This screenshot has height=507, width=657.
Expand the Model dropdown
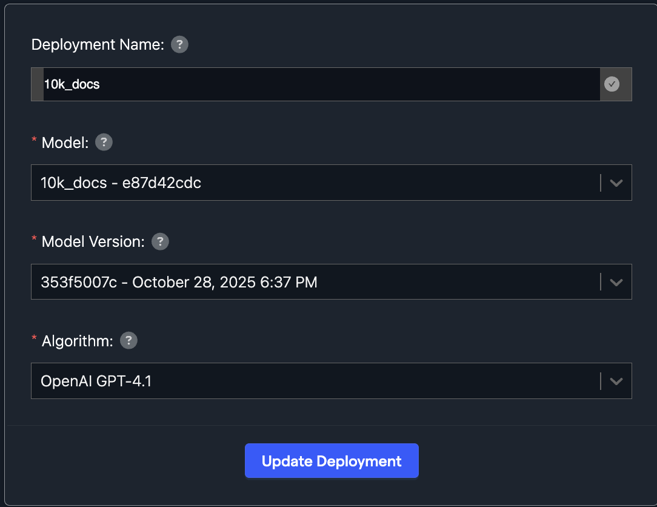pyautogui.click(x=616, y=183)
